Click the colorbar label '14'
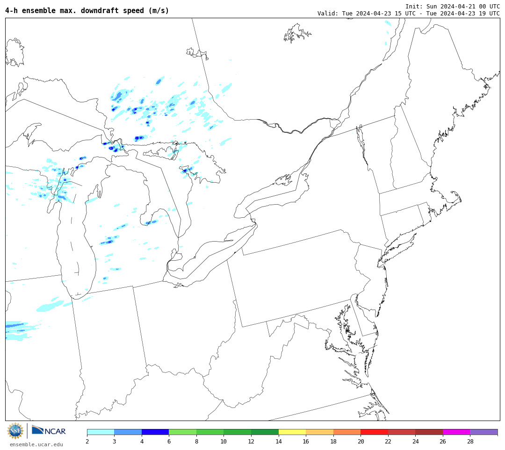505x450 pixels. [x=279, y=441]
